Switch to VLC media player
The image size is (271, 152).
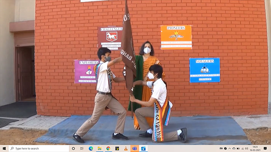click(126, 149)
